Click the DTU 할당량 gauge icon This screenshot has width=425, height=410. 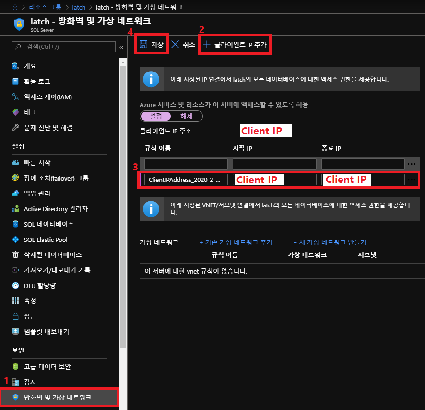coord(15,286)
